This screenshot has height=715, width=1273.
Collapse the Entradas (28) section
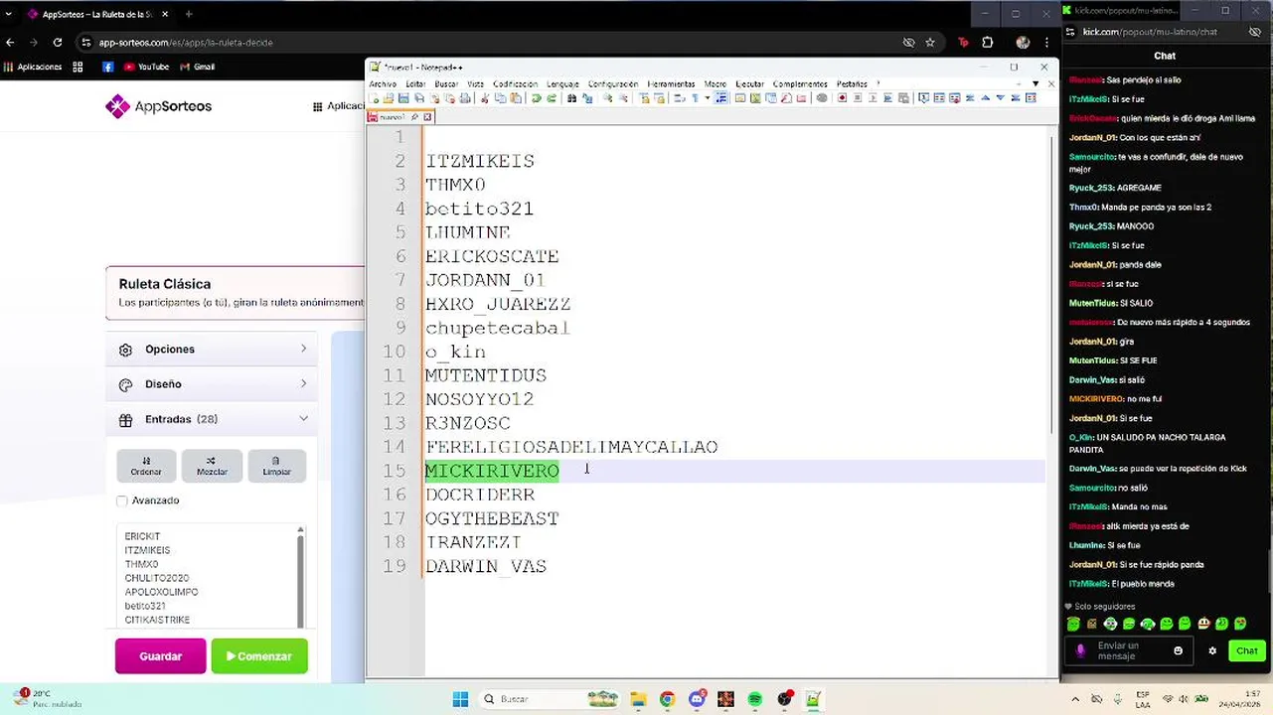tap(212, 419)
